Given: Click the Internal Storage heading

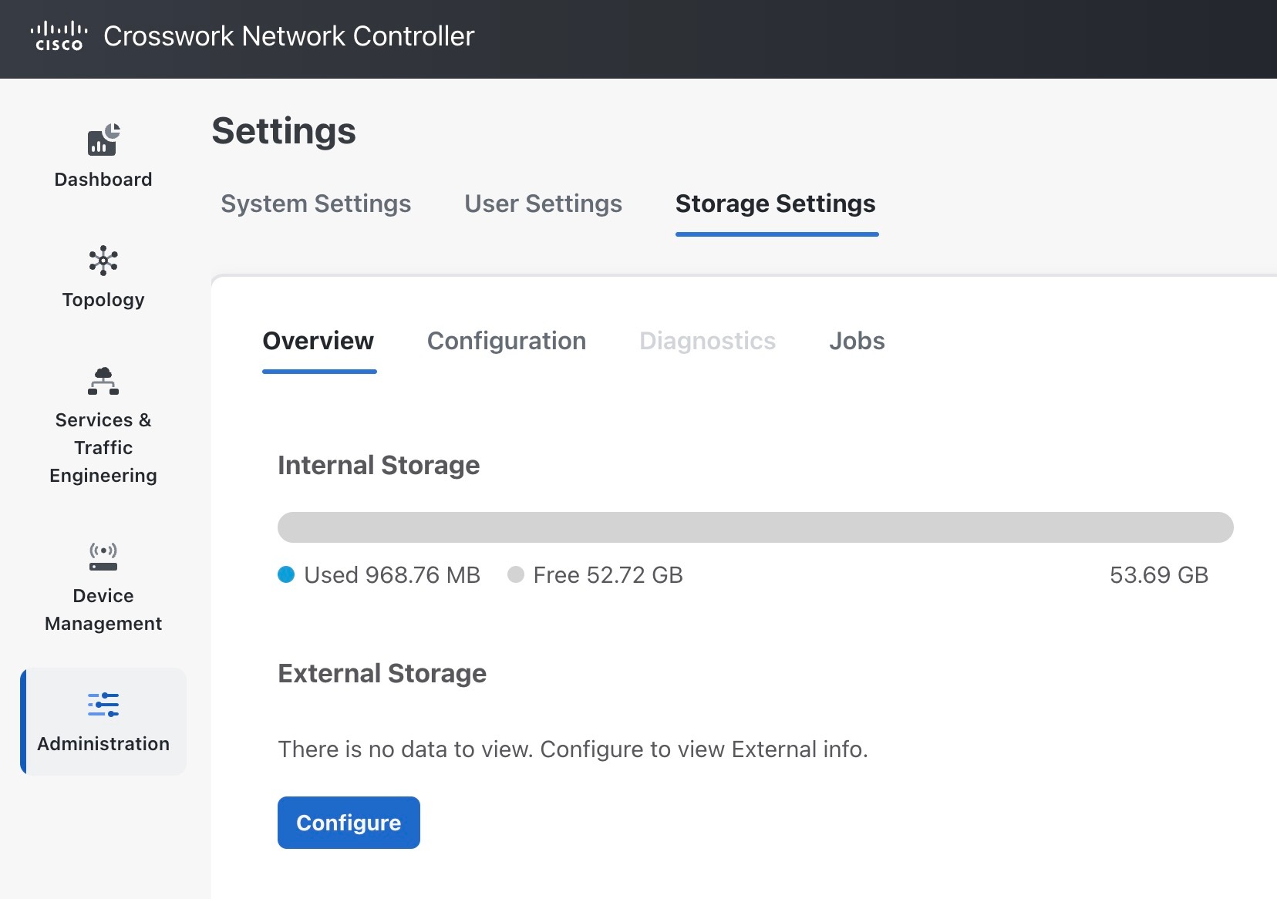Looking at the screenshot, I should point(379,465).
